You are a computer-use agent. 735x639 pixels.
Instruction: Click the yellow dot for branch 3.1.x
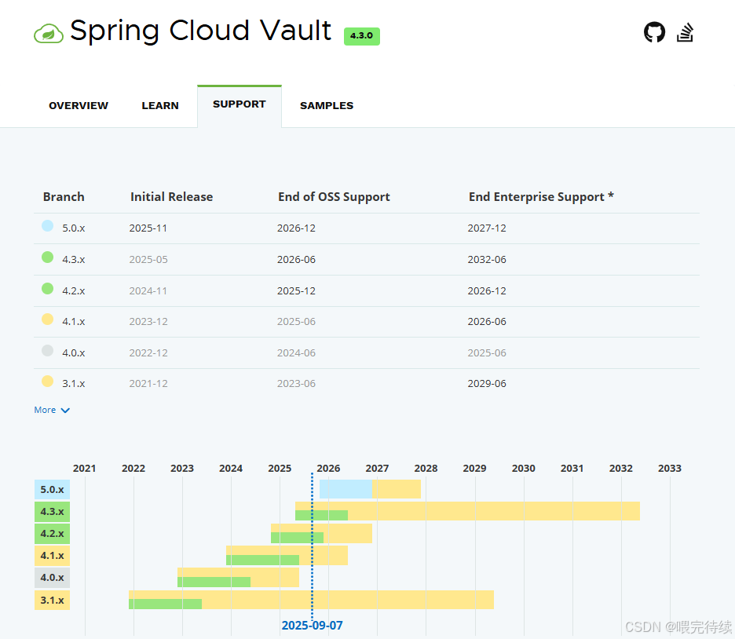(x=47, y=382)
